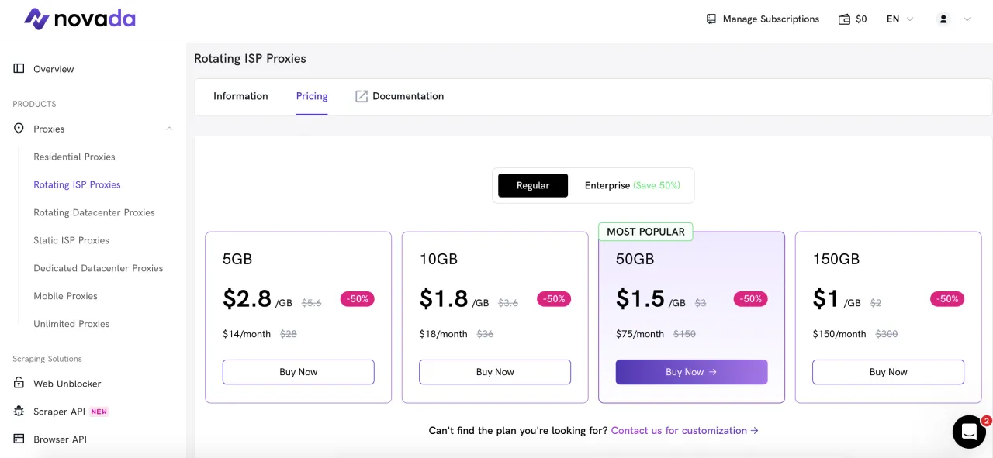Select the 5GB plan card

(298, 259)
